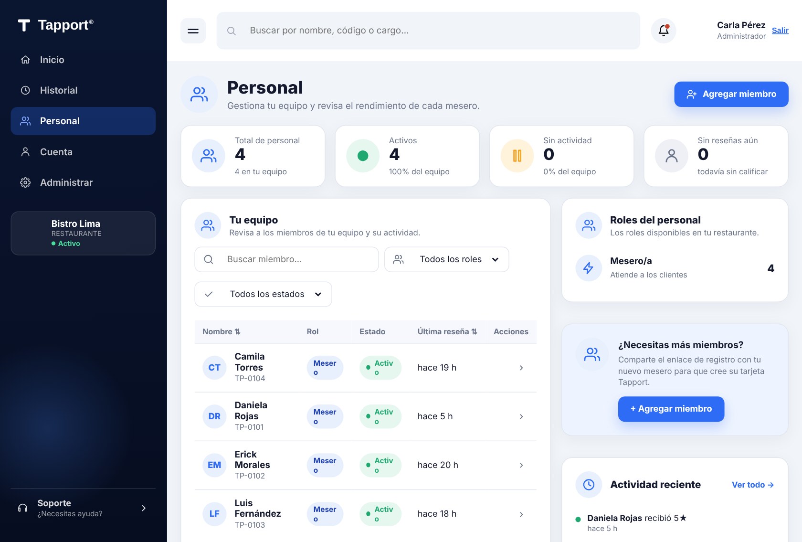
Task: Click the EM avatar for Erick Morales
Action: point(214,465)
